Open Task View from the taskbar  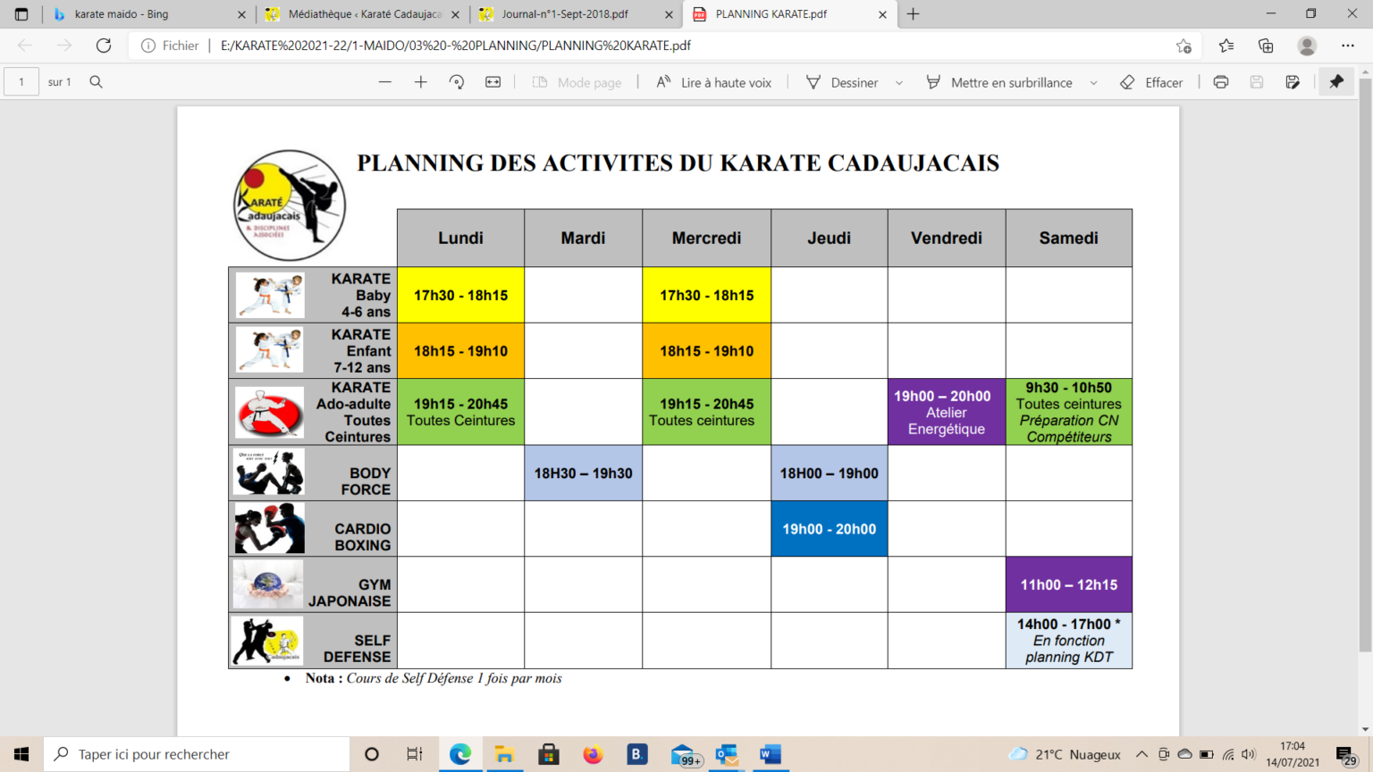[415, 754]
